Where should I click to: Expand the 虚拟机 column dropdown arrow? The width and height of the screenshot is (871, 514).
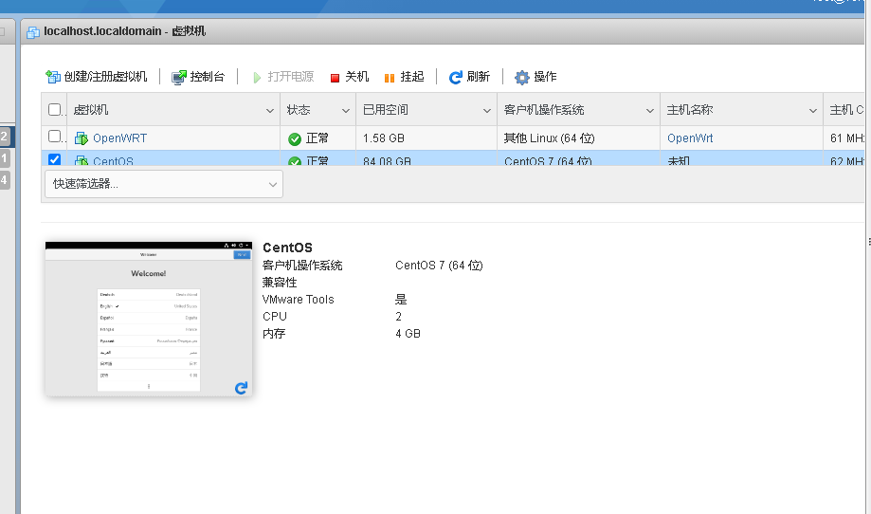point(270,111)
